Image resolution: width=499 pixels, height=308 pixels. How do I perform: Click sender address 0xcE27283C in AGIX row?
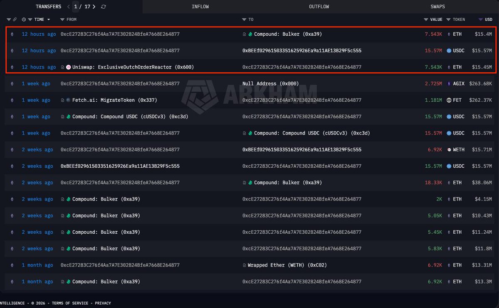point(120,84)
